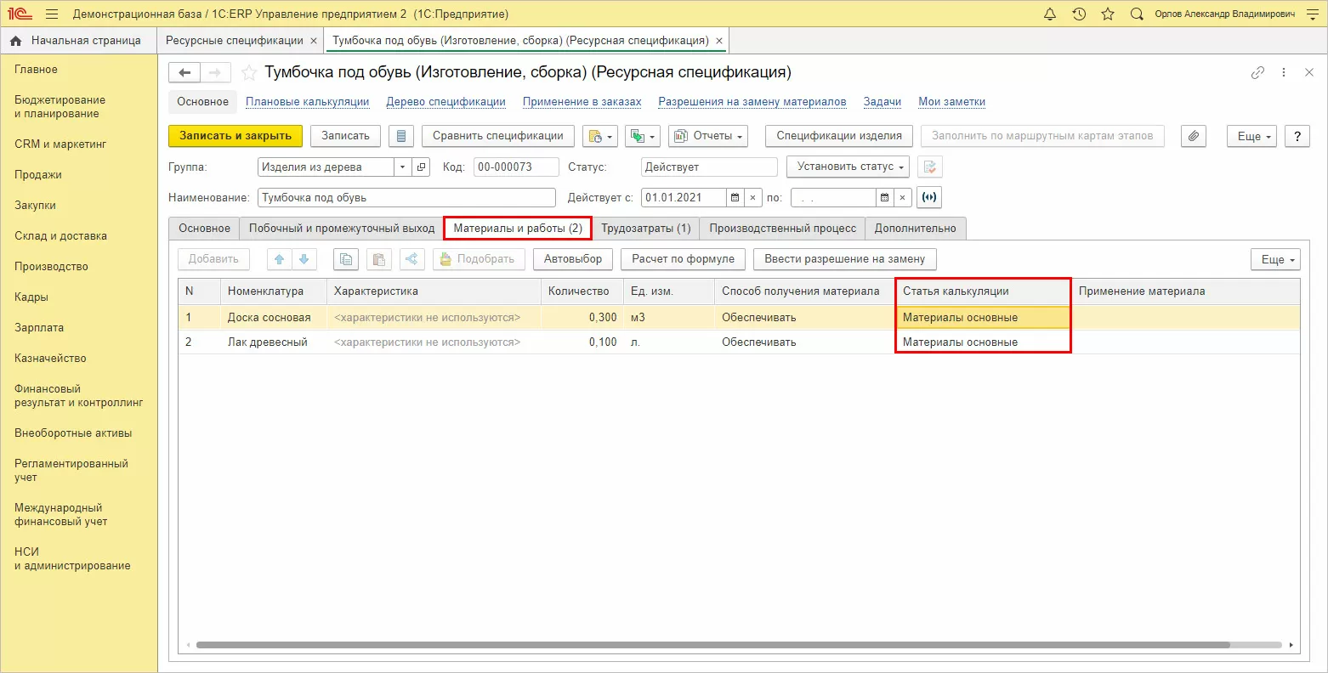Open the notifications bell in the title bar
Viewport: 1328px width, 673px height.
1050,14
